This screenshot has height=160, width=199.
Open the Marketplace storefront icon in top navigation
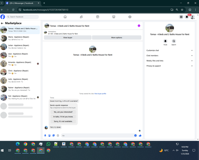114,17
